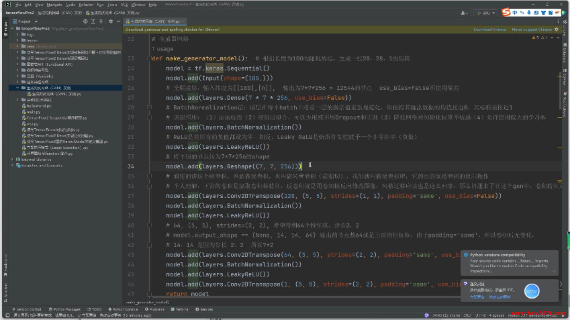Open the Project view dropdown
570x320 pixels.
click(36, 21)
